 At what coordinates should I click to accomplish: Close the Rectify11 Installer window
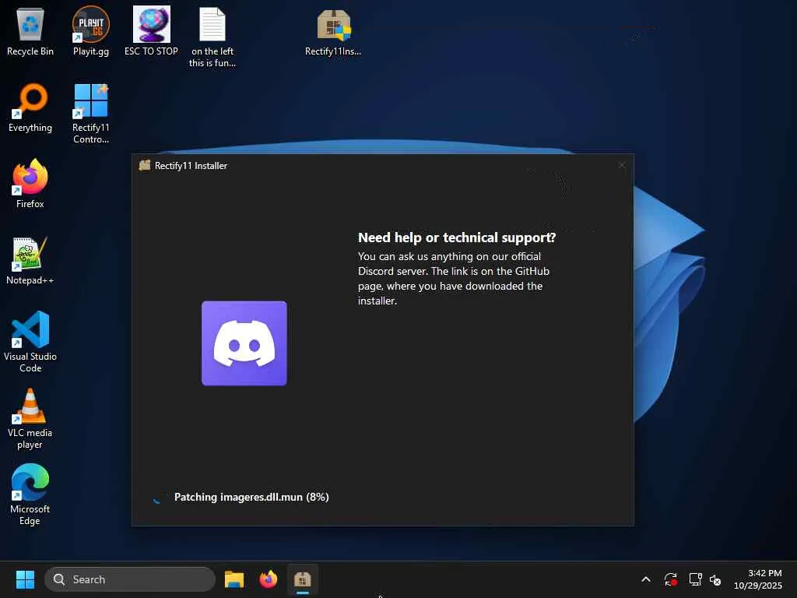coord(622,165)
